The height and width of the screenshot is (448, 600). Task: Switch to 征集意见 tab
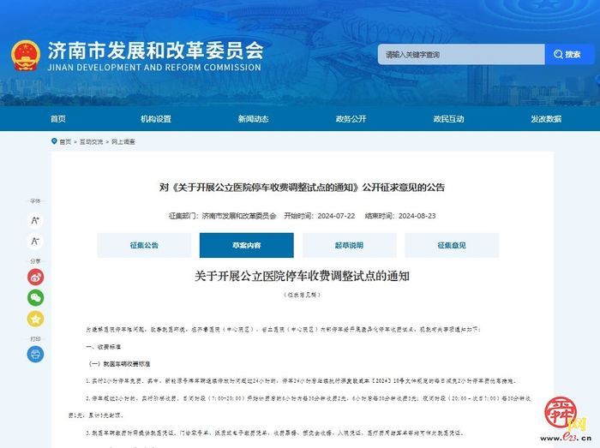[452, 245]
